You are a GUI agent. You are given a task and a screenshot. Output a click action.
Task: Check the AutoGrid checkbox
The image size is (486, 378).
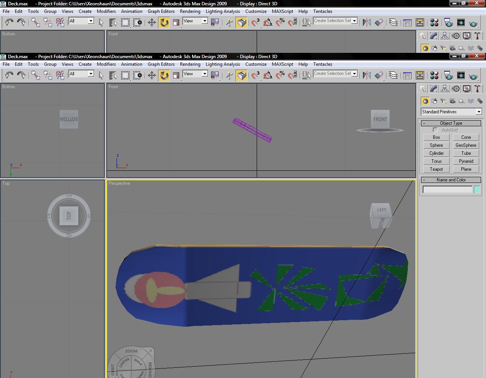tap(435, 130)
